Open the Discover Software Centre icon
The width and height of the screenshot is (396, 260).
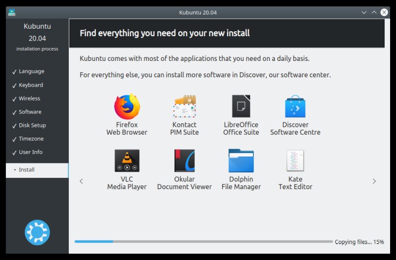(295, 106)
